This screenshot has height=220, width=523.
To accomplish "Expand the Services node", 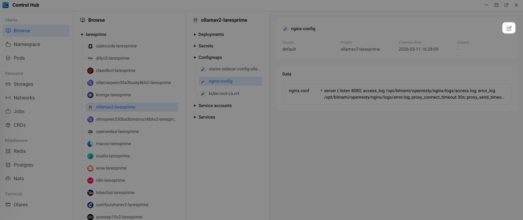I will [x=195, y=117].
